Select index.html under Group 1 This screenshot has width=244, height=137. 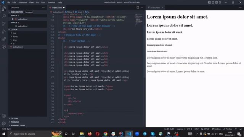[x=27, y=19]
